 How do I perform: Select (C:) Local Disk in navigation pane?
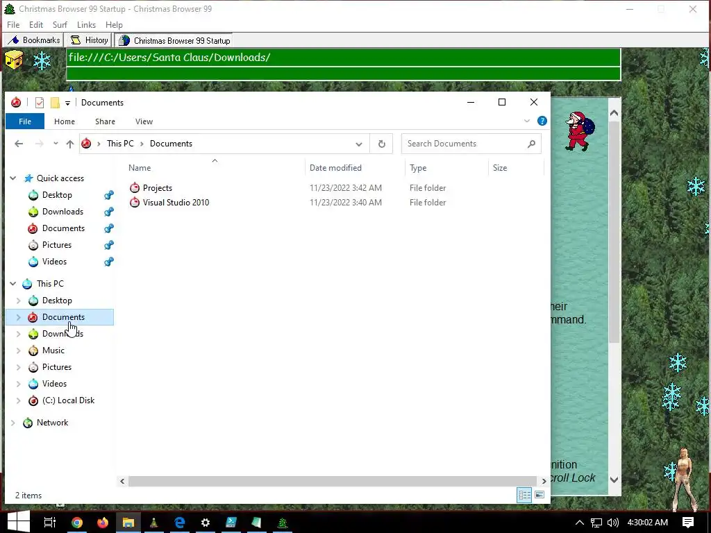(68, 400)
